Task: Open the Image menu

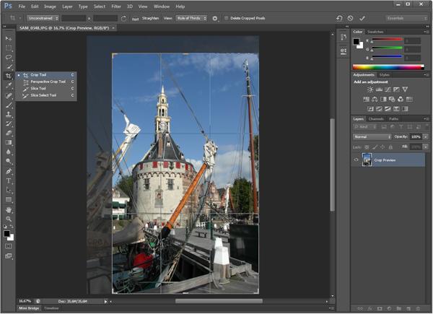Action: (50, 6)
